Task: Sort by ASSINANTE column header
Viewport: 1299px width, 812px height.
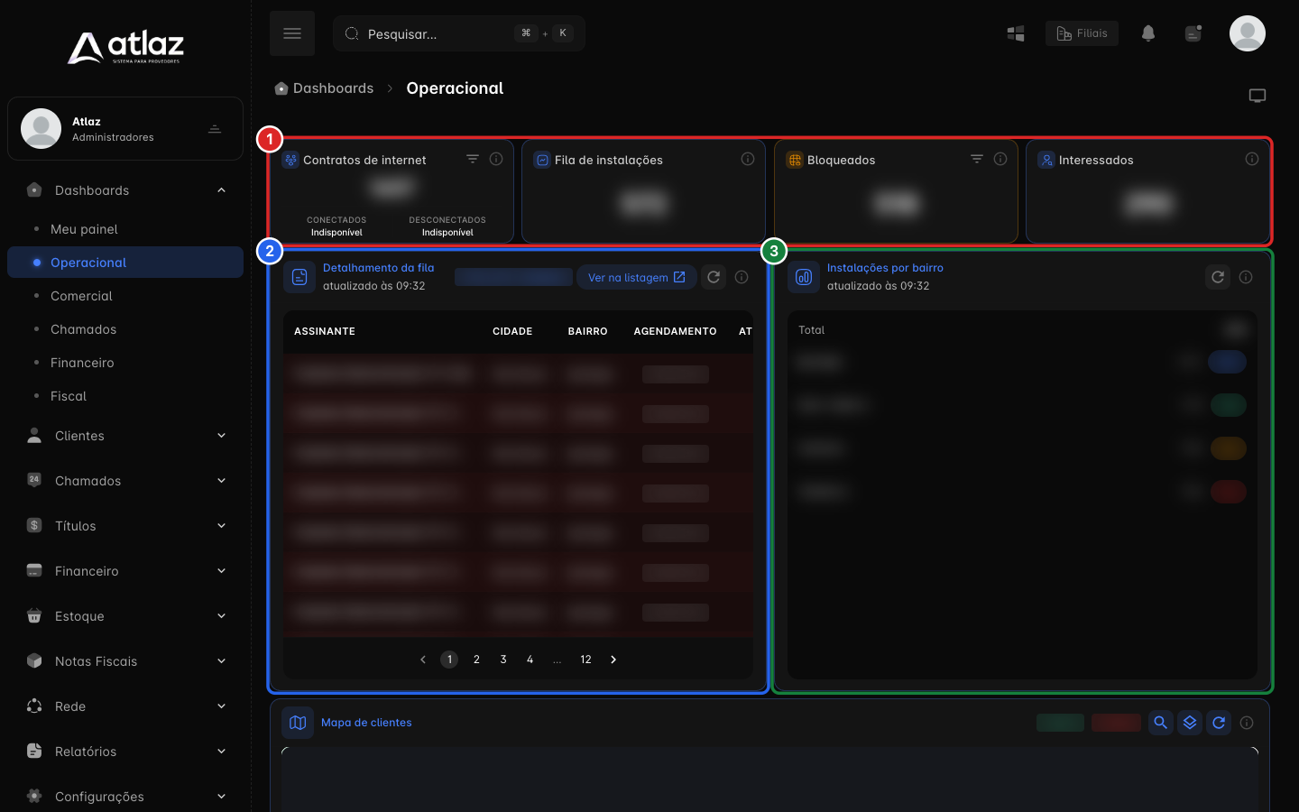Action: (x=325, y=331)
